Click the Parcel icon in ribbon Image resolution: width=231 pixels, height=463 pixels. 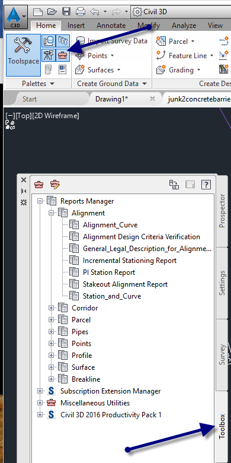click(x=161, y=42)
